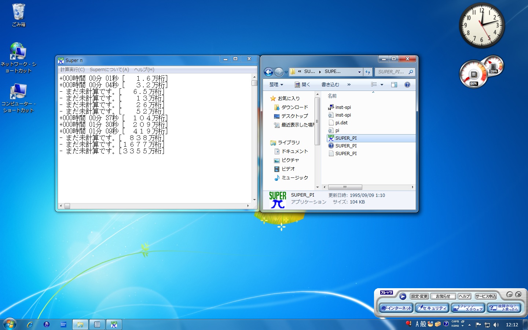Open the Recycle Bin desktop icon
The width and height of the screenshot is (528, 330).
tap(19, 15)
